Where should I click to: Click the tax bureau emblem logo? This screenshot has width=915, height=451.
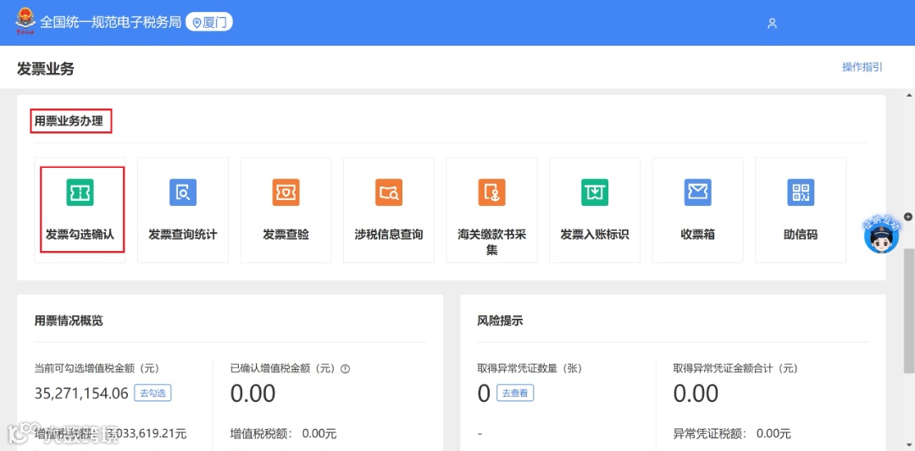(x=25, y=22)
